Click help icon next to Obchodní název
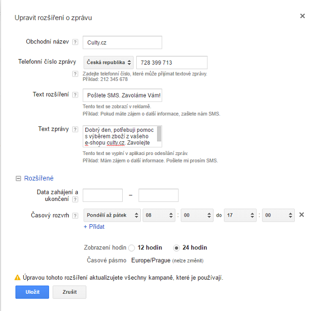This screenshot has height=311, width=318. 75,42
